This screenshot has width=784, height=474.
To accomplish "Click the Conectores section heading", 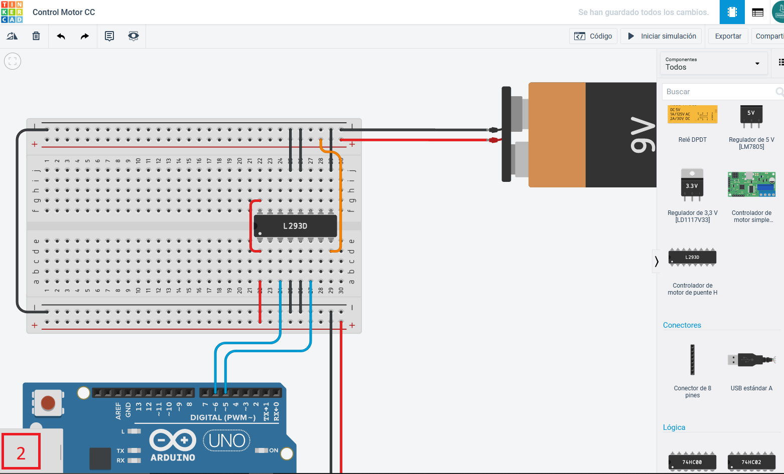I will pos(682,325).
